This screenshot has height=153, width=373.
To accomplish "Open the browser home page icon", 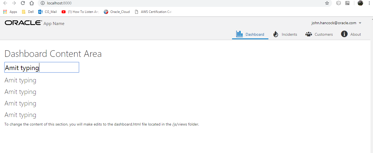I will pos(32,3).
